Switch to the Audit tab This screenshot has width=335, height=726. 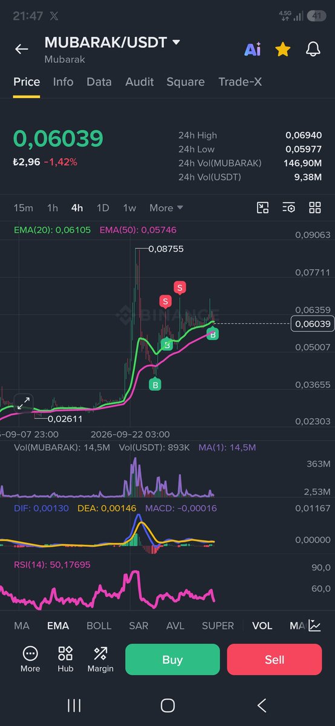point(140,82)
